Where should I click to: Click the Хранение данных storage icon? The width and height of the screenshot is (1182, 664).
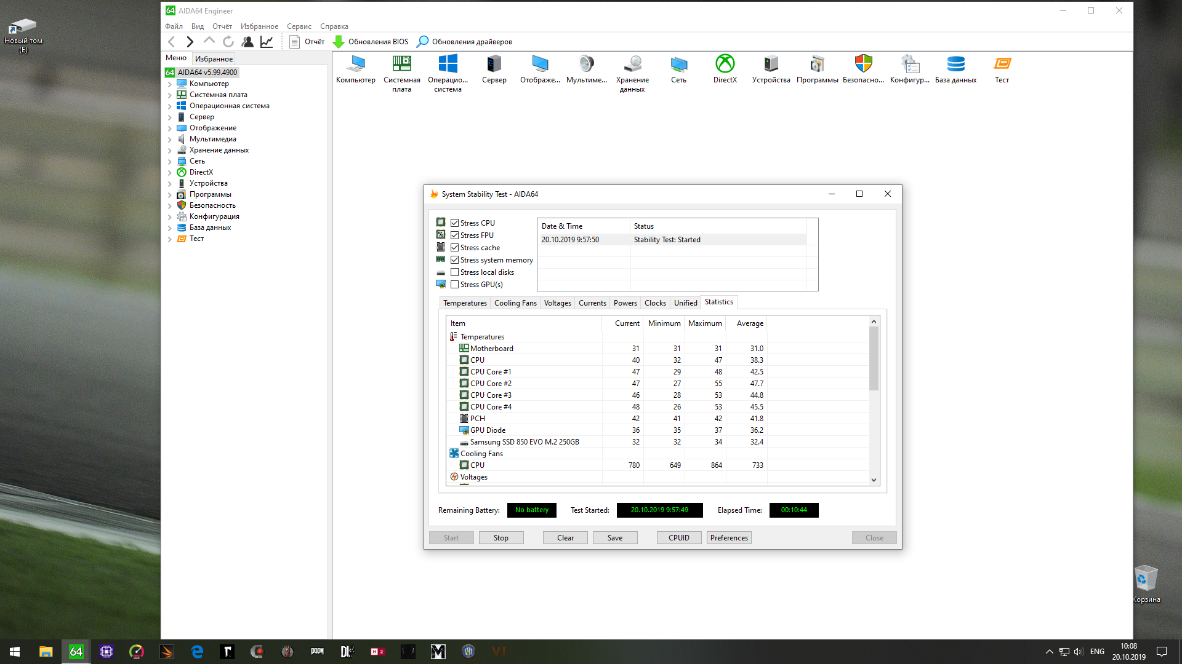632,65
